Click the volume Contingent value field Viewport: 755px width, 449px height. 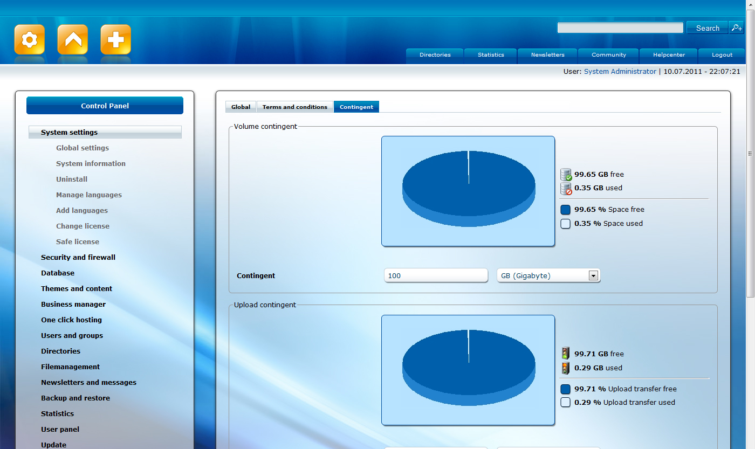[x=436, y=275]
